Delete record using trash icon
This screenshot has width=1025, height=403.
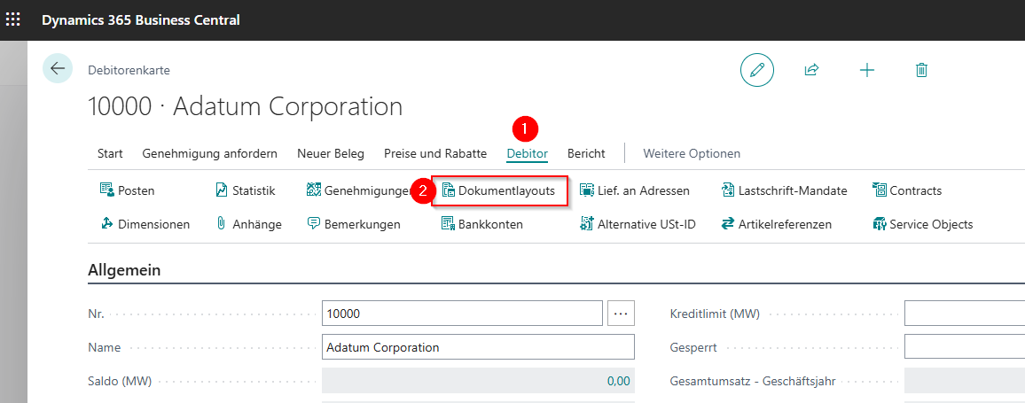point(922,71)
